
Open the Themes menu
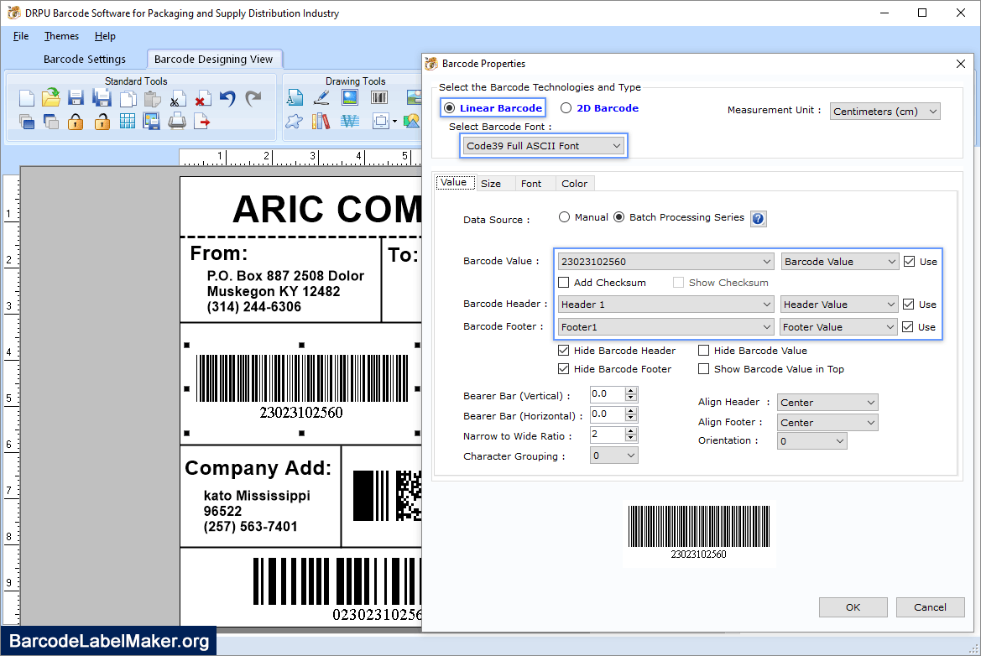pyautogui.click(x=61, y=36)
